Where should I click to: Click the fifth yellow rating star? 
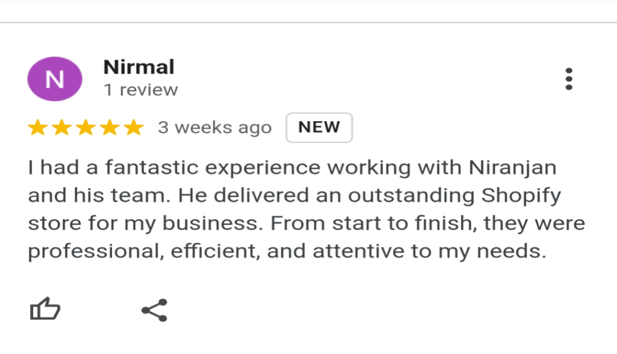click(134, 128)
